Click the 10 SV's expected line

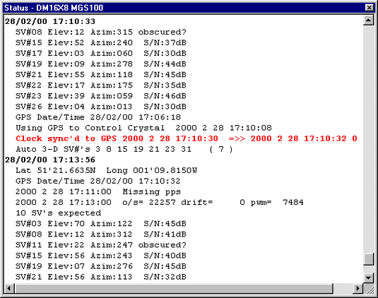click(x=59, y=213)
